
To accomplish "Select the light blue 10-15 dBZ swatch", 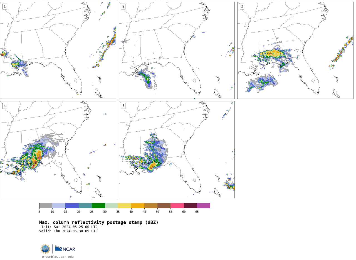I will pos(59,206).
